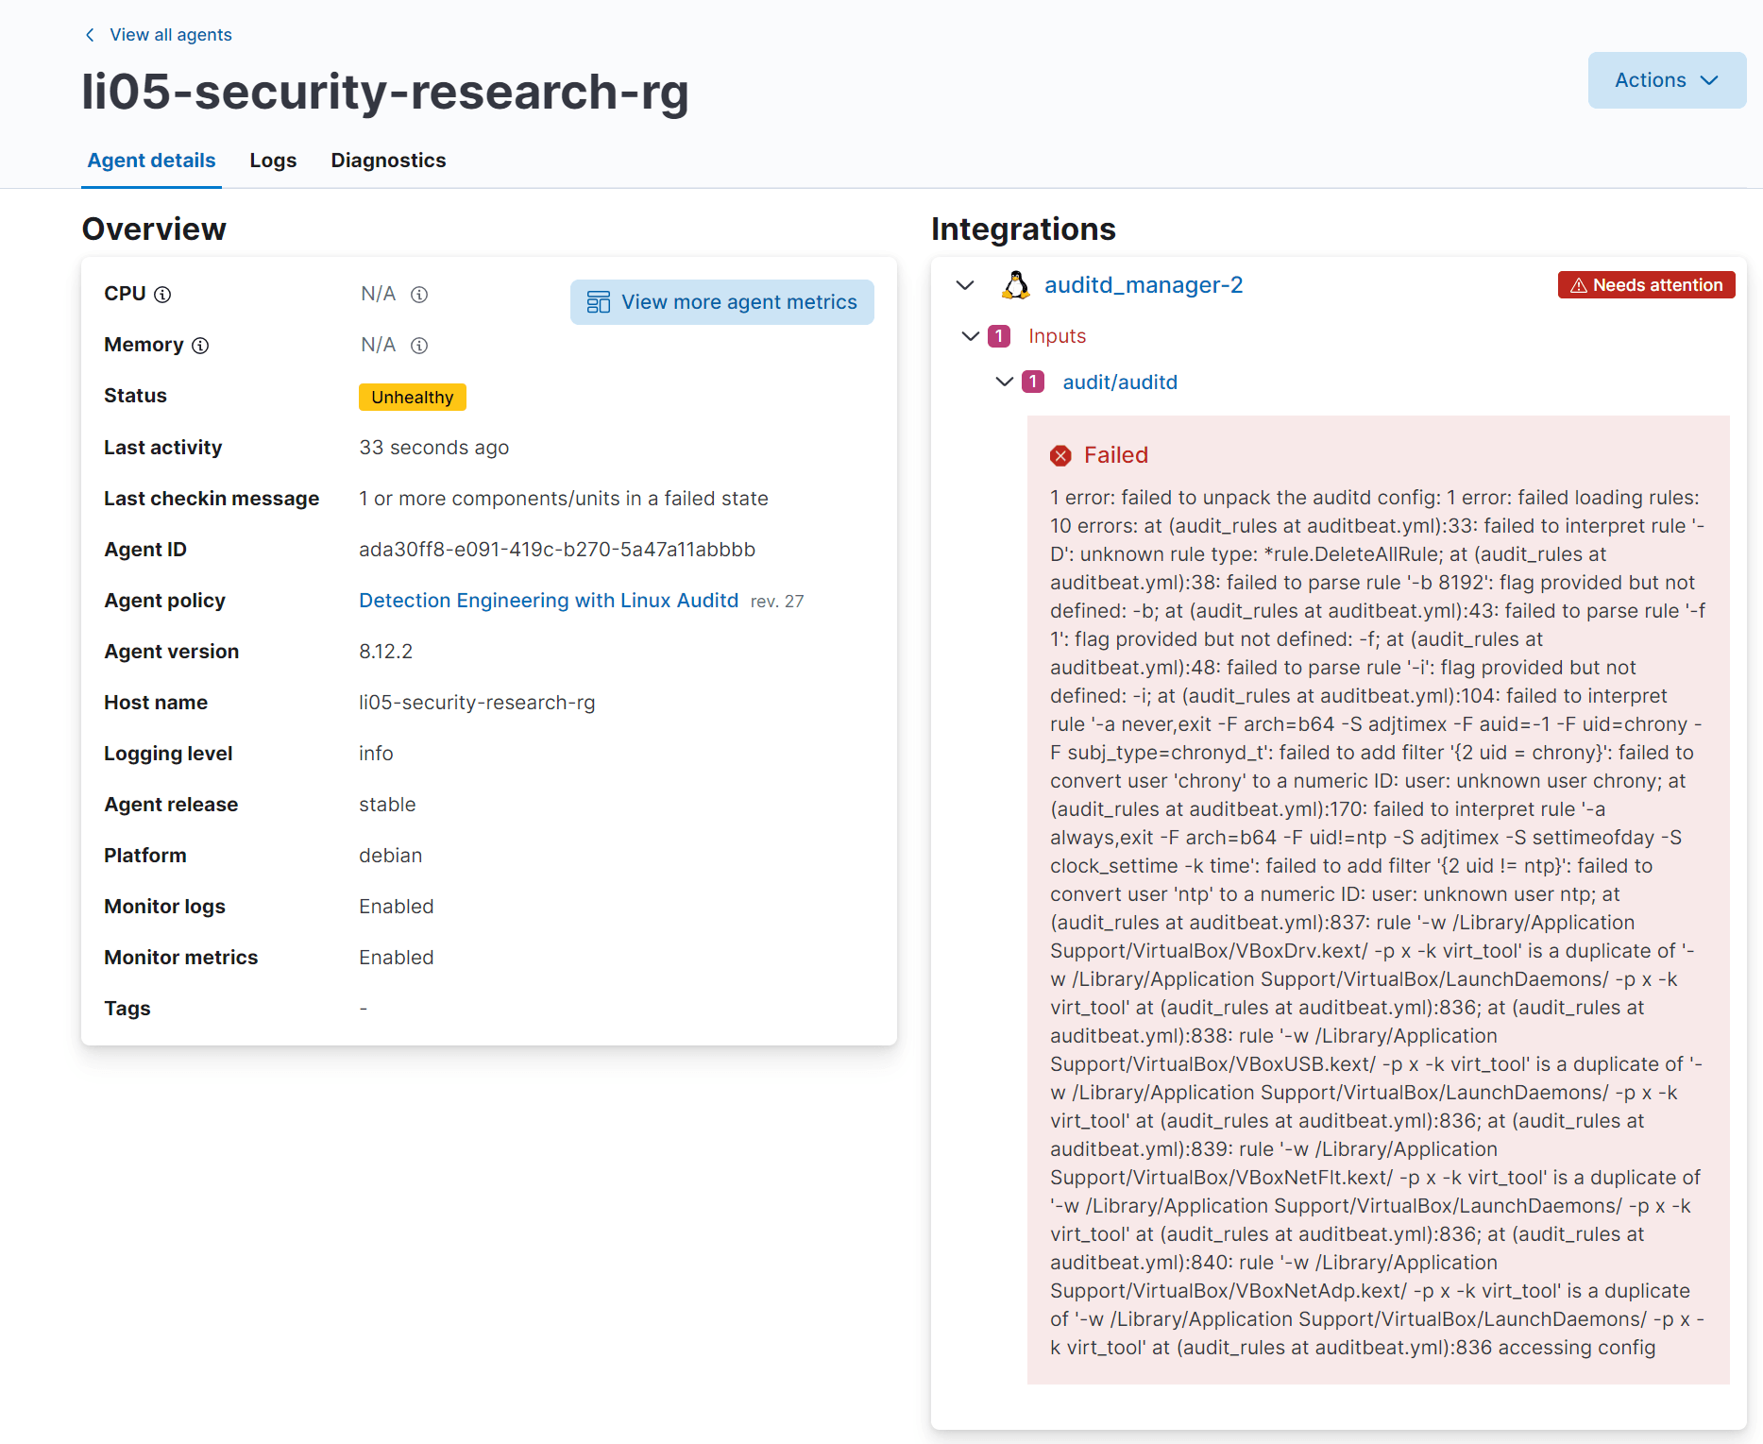Click the audit/auditd input link
This screenshot has height=1444, width=1763.
(1120, 382)
